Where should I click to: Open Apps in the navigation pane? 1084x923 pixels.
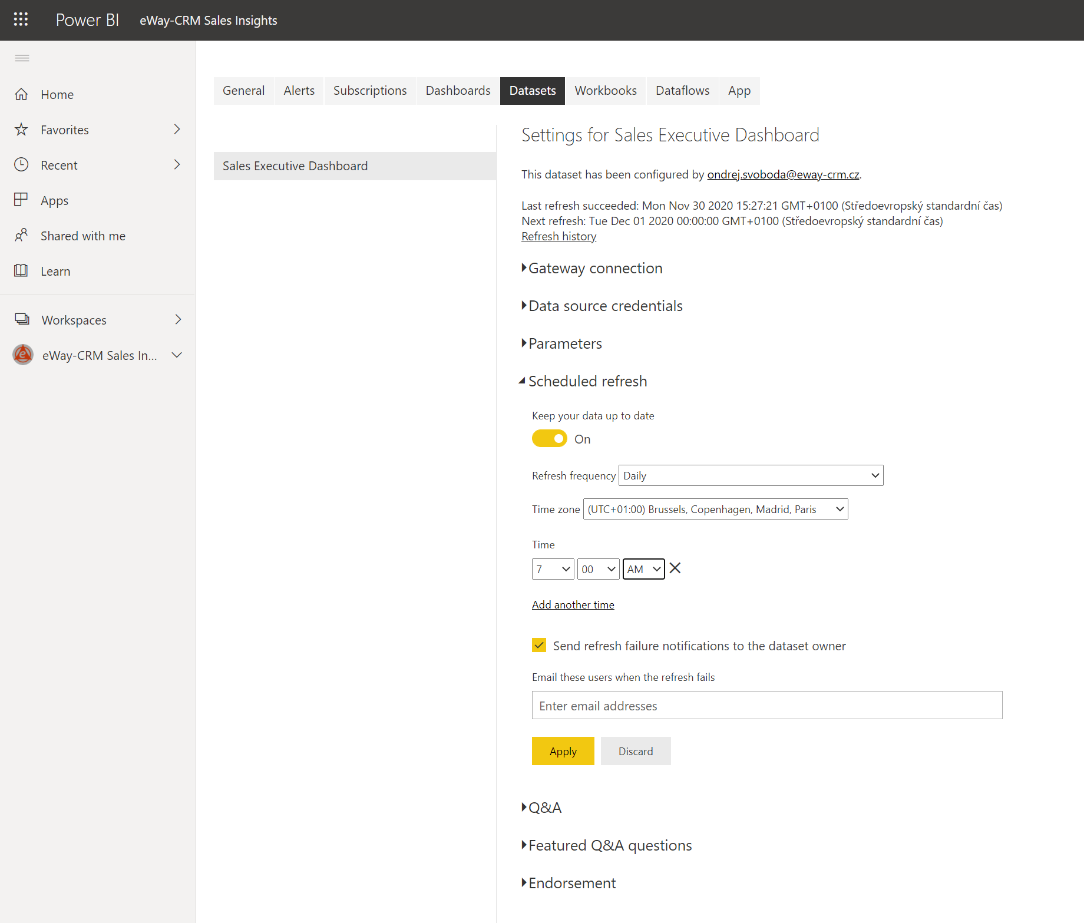point(54,201)
